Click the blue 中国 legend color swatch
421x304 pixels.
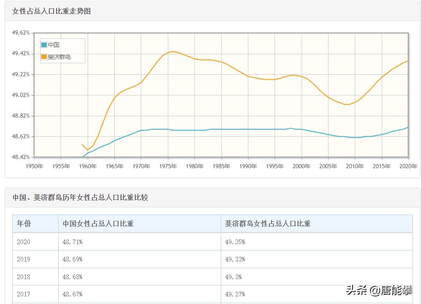click(x=44, y=45)
